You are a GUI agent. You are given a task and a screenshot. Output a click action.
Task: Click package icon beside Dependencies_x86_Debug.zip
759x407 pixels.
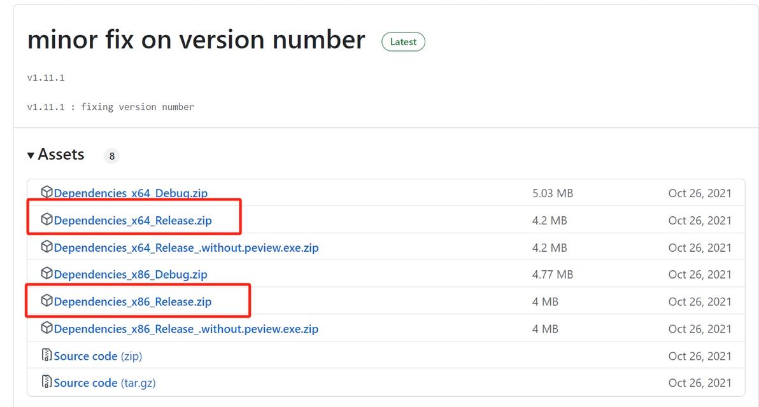[x=46, y=273]
